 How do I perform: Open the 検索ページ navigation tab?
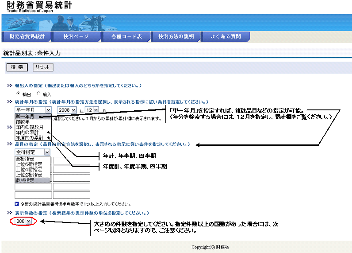point(76,36)
